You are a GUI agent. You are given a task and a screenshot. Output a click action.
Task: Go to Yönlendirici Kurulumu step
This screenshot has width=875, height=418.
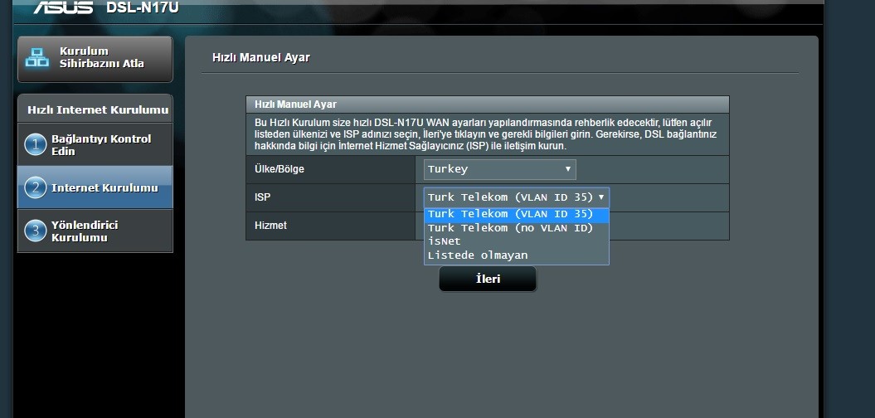click(x=95, y=231)
